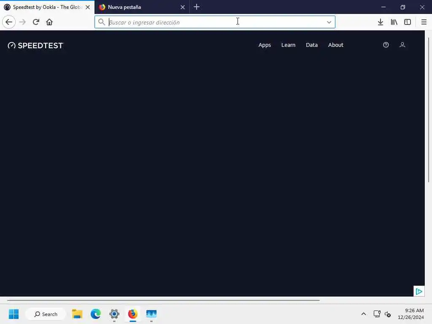
Task: Open the Firefox downloads panel
Action: point(381,22)
